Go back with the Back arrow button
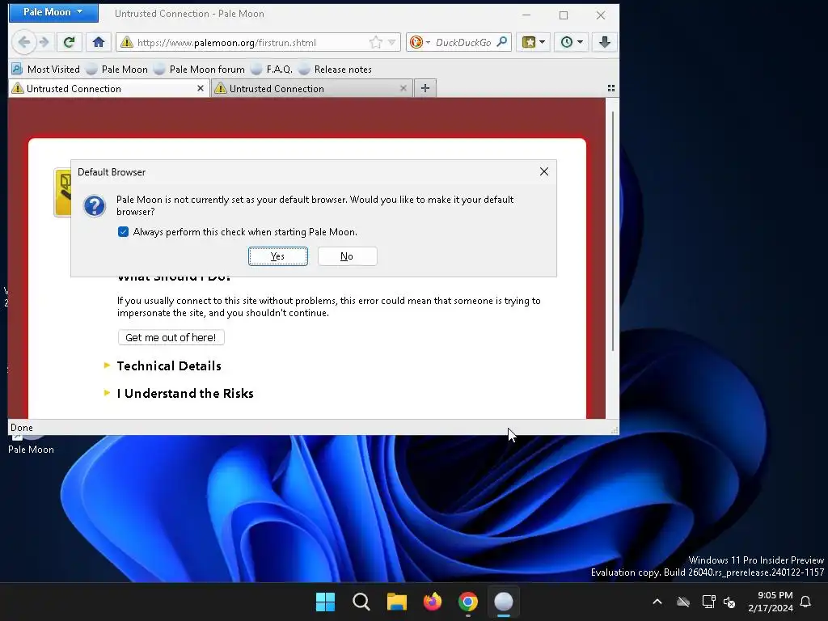This screenshot has width=828, height=621. point(23,42)
